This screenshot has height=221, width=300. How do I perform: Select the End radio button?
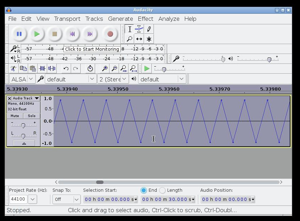[x=144, y=190]
